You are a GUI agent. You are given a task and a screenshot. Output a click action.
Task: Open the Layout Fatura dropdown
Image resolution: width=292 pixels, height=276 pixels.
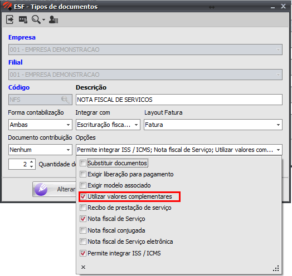[x=213, y=125]
